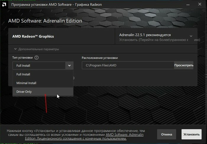This screenshot has width=207, height=144.
Task: Choose Full Install from the dropdown list
Action: [43, 74]
